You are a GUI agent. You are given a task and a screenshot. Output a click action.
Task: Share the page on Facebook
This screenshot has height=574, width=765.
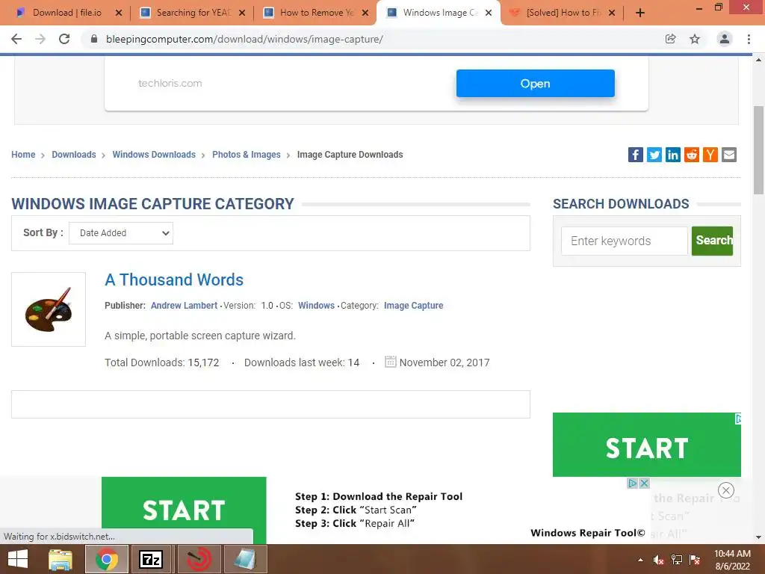click(635, 155)
